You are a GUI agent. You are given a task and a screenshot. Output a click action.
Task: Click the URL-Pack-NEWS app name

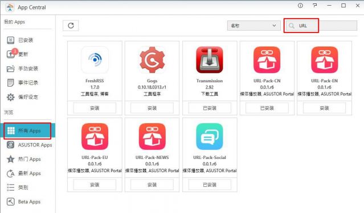[x=152, y=157]
